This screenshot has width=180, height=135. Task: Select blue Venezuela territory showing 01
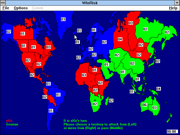tap(48, 84)
